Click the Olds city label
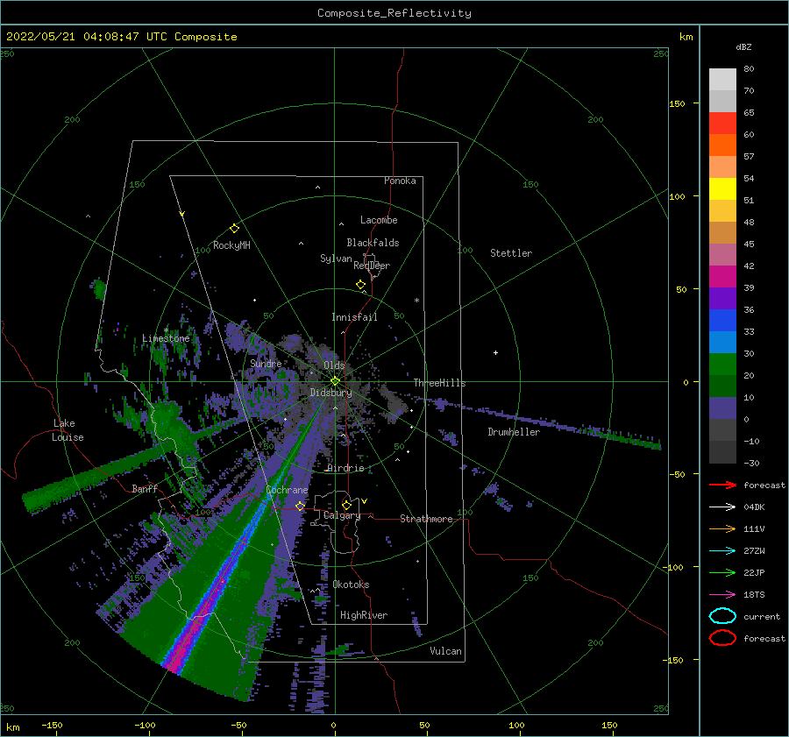This screenshot has width=789, height=737. pyautogui.click(x=334, y=365)
